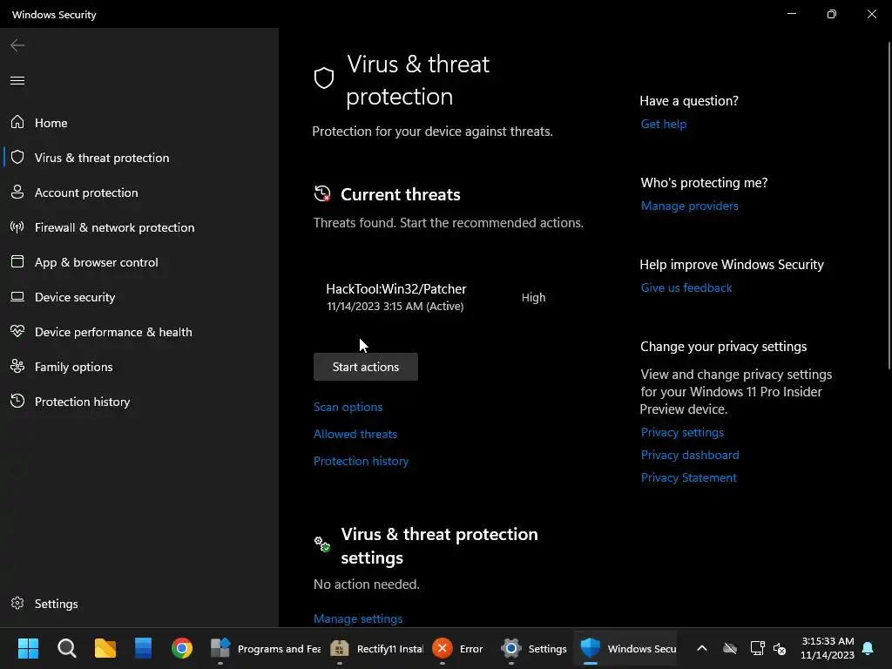Click the Home house icon
This screenshot has height=669, width=892.
tap(17, 122)
